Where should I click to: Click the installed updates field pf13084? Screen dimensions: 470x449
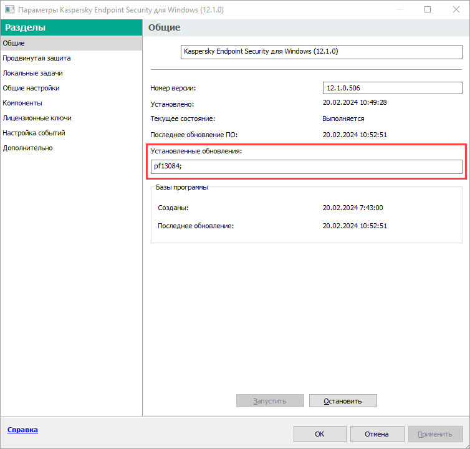[306, 167]
